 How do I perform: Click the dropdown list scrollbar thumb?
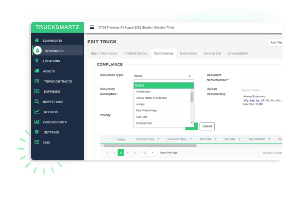[x=192, y=97]
